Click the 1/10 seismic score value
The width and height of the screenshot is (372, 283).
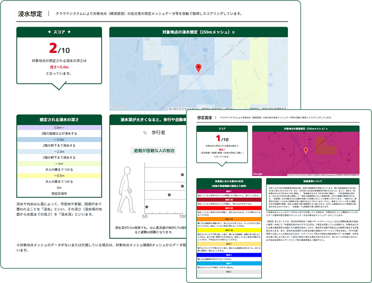(222, 138)
